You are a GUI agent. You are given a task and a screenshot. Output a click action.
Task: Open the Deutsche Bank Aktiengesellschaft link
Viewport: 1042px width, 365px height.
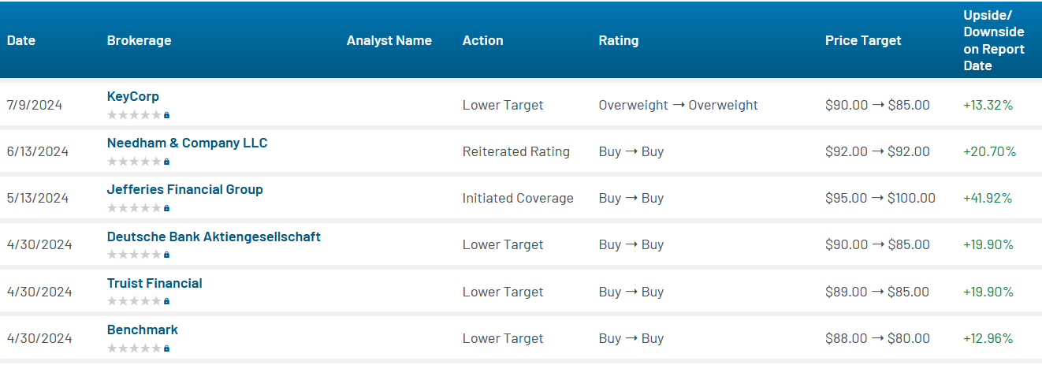coord(214,237)
